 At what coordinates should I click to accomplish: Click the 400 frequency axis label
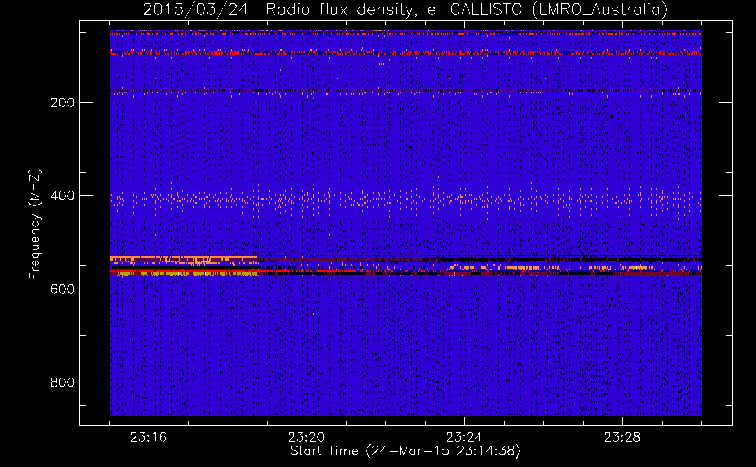[x=63, y=196]
